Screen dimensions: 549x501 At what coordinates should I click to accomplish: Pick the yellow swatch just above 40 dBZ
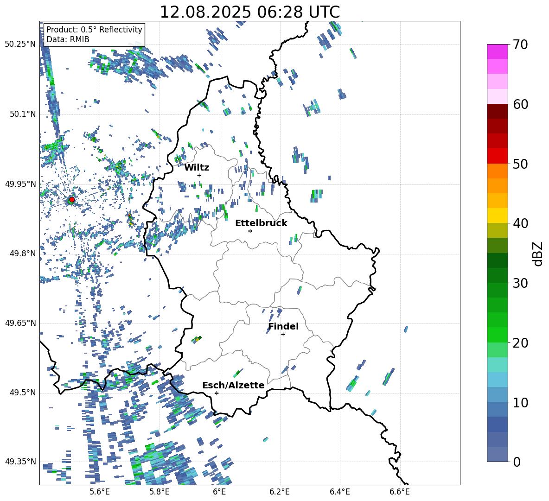[x=497, y=216]
